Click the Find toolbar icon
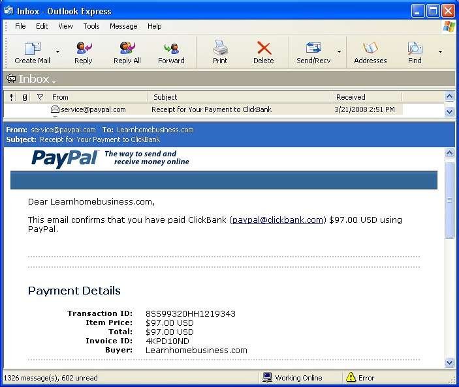 pyautogui.click(x=415, y=48)
